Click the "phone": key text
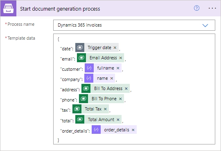Viewport: 221px width, 151px height. click(x=69, y=100)
